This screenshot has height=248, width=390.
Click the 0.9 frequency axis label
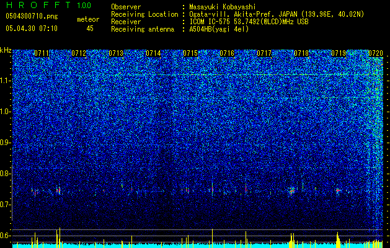click(x=6, y=143)
